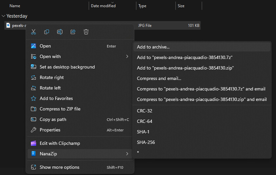The height and width of the screenshot is (175, 276).
Task: Expand the Open with submenu arrow
Action: click(x=127, y=56)
